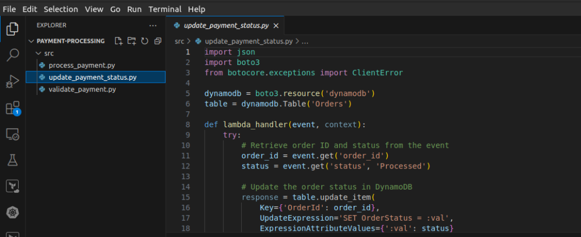Image resolution: width=581 pixels, height=237 pixels.
Task: Collapse all folders in Explorer
Action: (158, 41)
